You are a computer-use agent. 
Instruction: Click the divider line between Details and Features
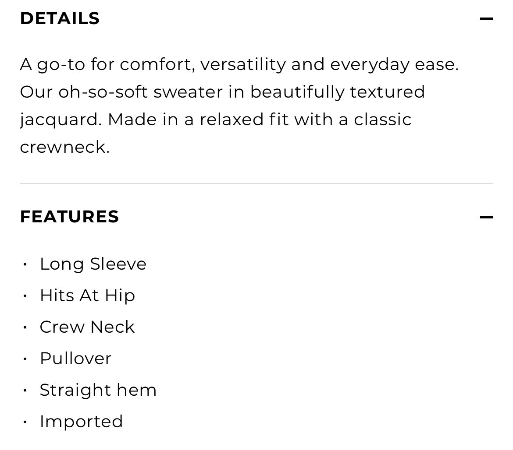[x=256, y=184]
